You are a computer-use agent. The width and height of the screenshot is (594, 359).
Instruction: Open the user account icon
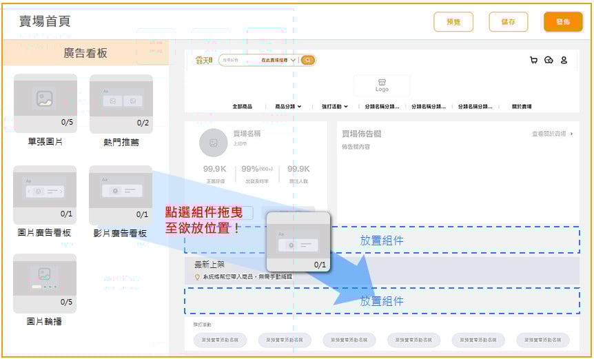564,61
